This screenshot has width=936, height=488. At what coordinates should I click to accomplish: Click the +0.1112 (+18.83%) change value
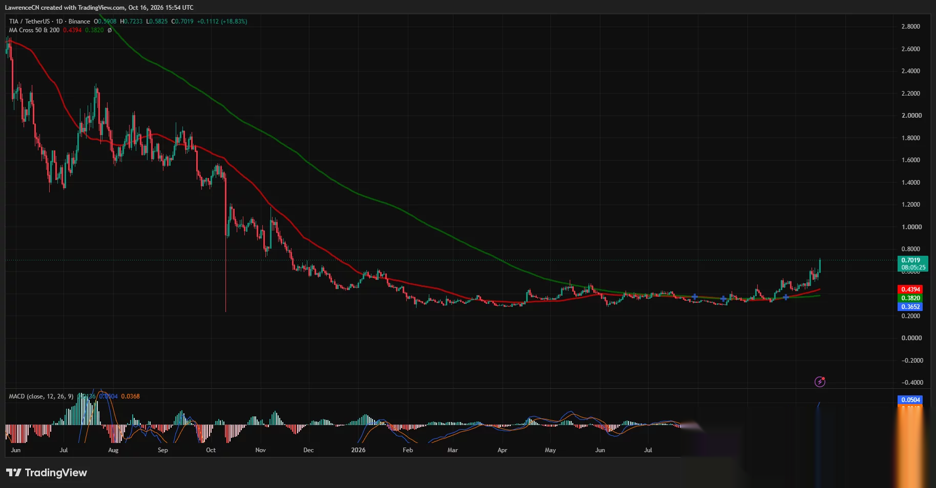222,21
